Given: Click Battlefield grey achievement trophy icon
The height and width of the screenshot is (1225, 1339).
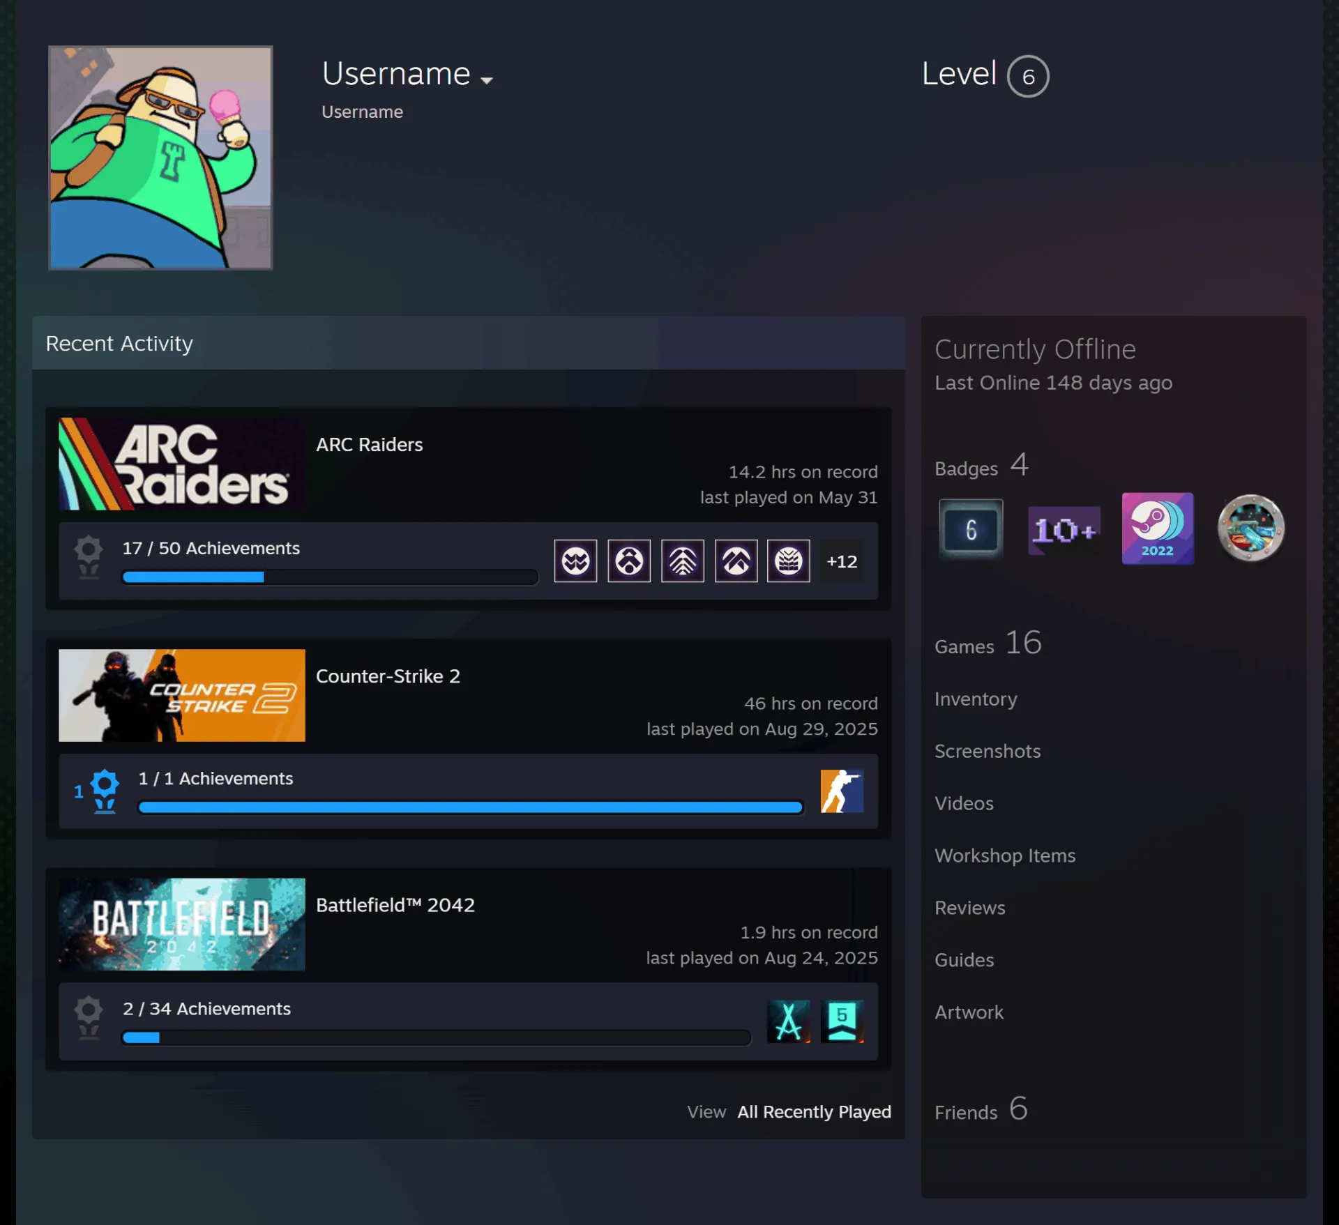Looking at the screenshot, I should click(88, 1017).
